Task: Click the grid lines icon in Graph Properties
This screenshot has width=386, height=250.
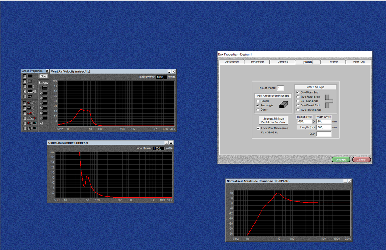Action: coord(30,81)
